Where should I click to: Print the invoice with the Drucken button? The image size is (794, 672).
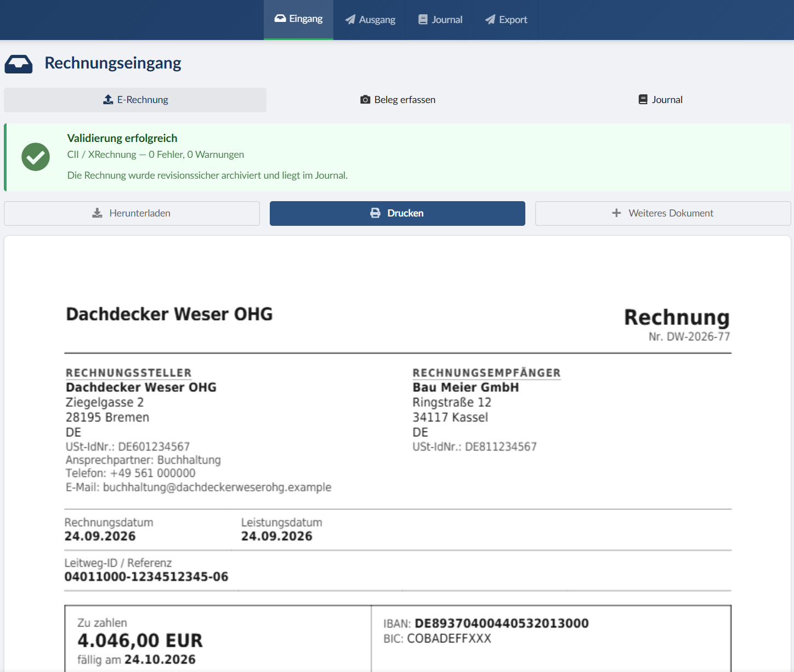(x=398, y=213)
